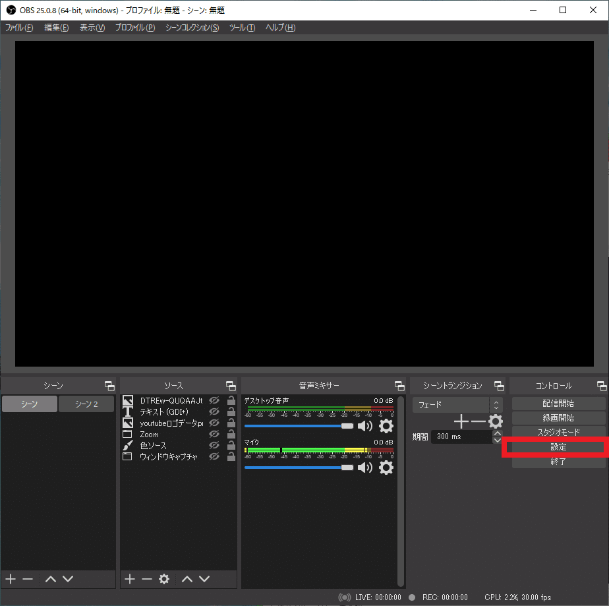Toggle visibility of ウィンドウキャプチャ source
609x606 pixels.
point(214,456)
